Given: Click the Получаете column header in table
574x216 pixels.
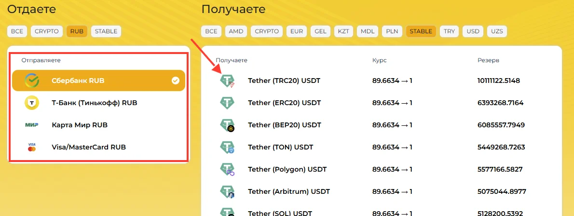Looking at the screenshot, I should tap(232, 60).
